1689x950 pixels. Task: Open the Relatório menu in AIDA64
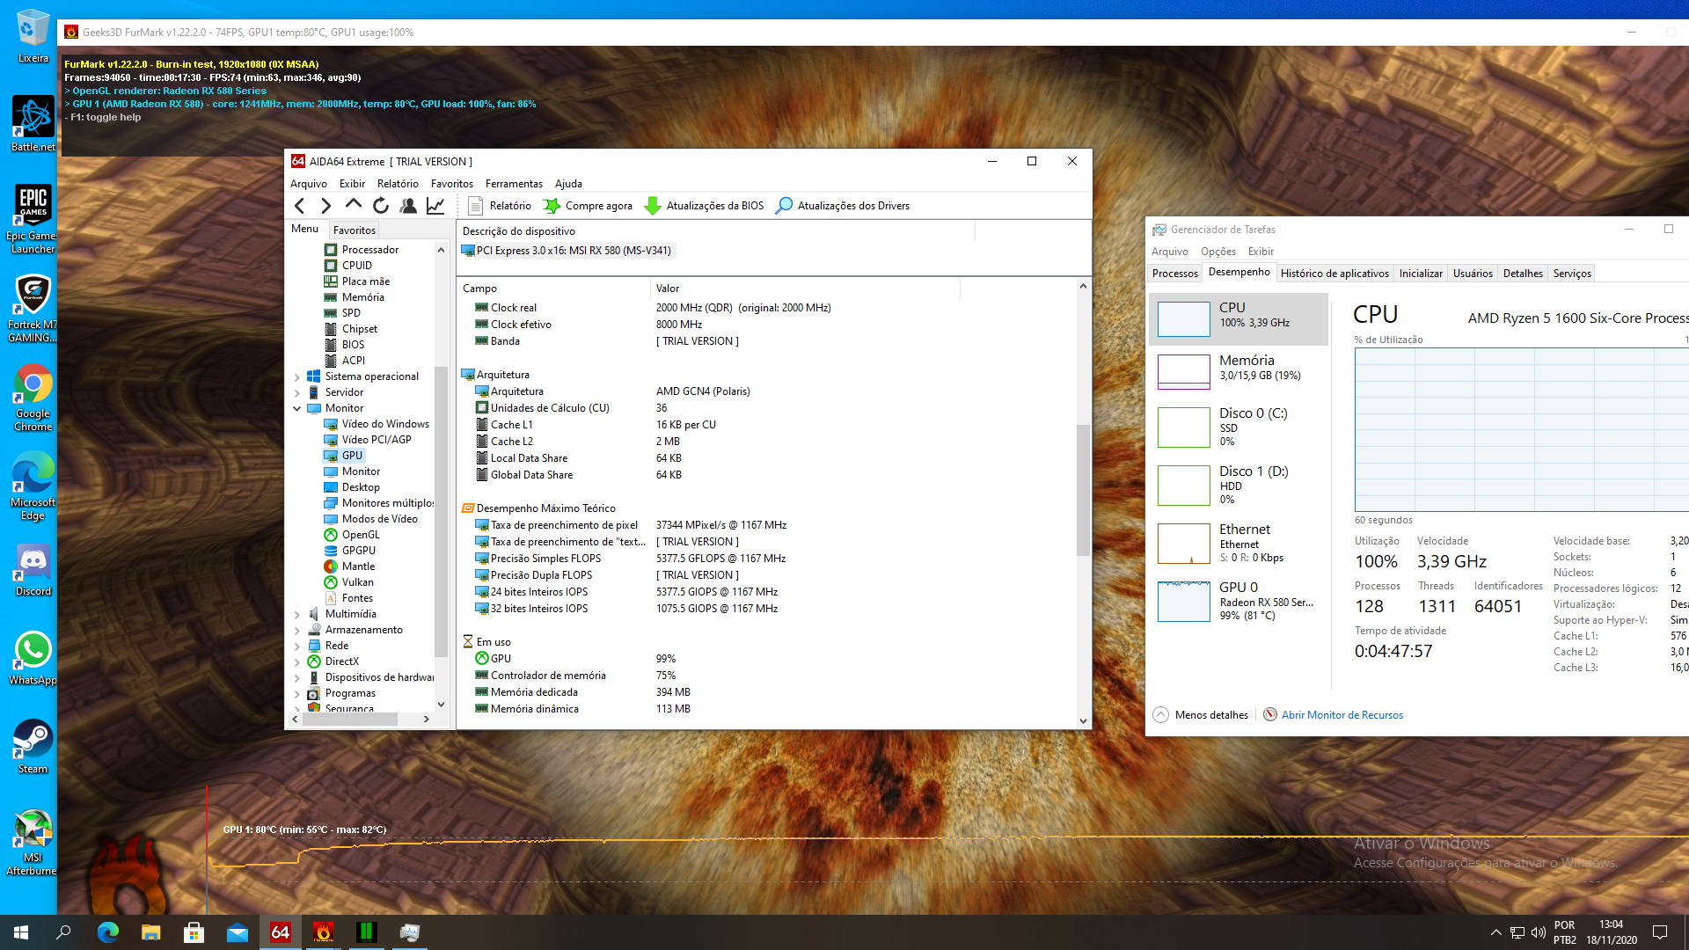click(x=398, y=184)
